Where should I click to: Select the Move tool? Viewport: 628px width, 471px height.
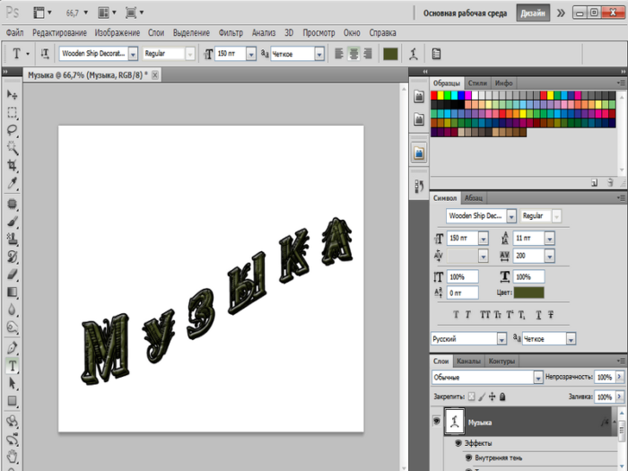click(13, 94)
